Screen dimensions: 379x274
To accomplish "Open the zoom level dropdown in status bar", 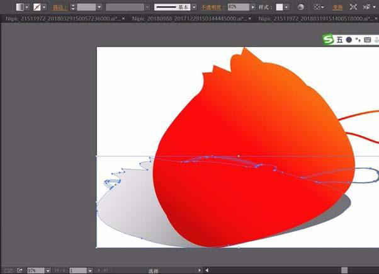I will [48, 270].
